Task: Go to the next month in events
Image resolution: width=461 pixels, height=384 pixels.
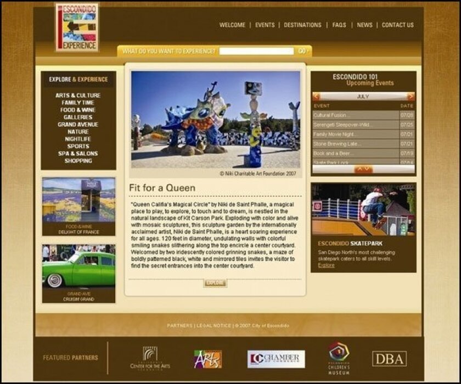Action: tap(411, 96)
